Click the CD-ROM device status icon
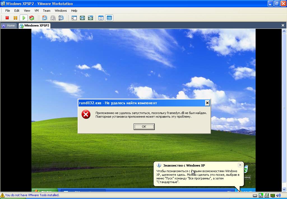Viewport: 287px width, 199px height. [261, 195]
